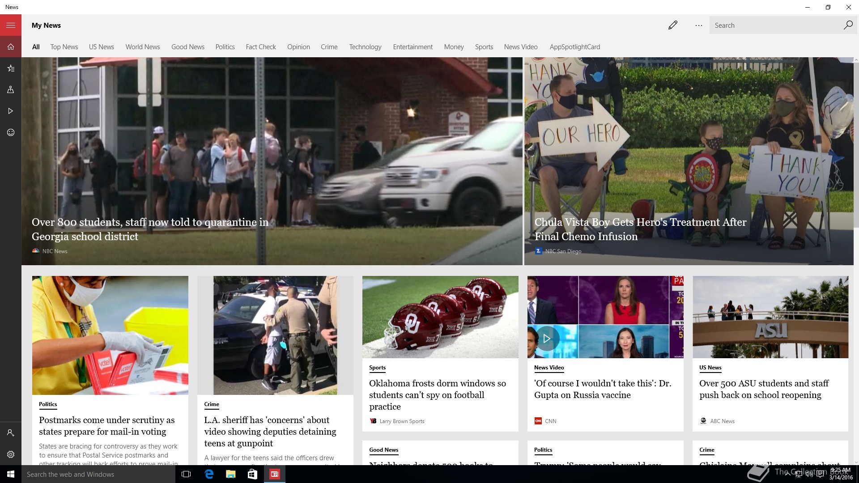Image resolution: width=859 pixels, height=483 pixels.
Task: Open the Georgia school district quarantine story
Action: click(150, 229)
